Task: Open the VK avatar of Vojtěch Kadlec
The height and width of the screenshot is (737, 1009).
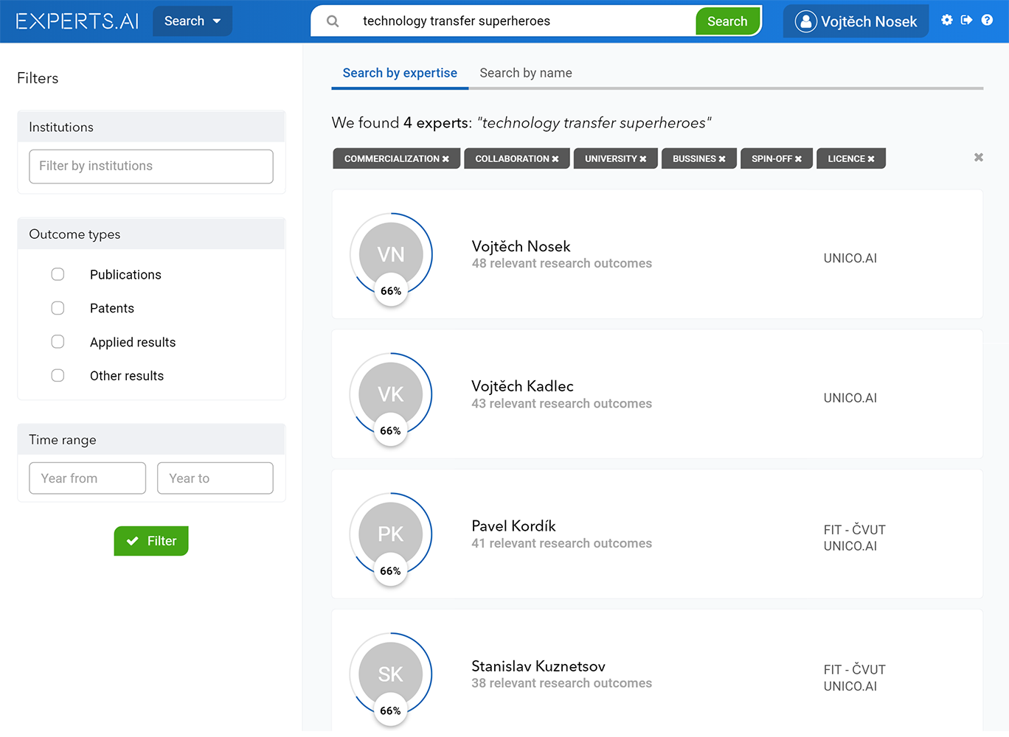Action: tap(391, 394)
